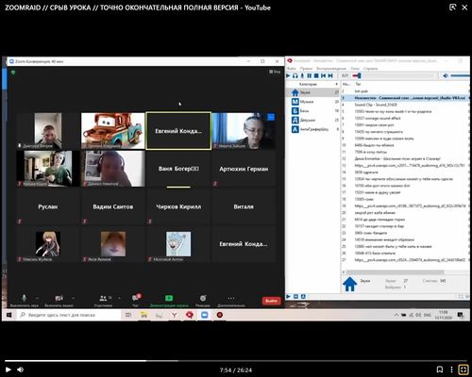472x377 pixels.
Task: Mute Soundpad via the speaker icon
Action: 446,75
